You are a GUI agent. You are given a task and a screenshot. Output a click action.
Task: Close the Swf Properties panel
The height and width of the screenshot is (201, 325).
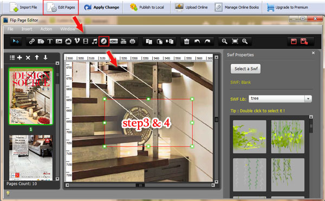313,53
